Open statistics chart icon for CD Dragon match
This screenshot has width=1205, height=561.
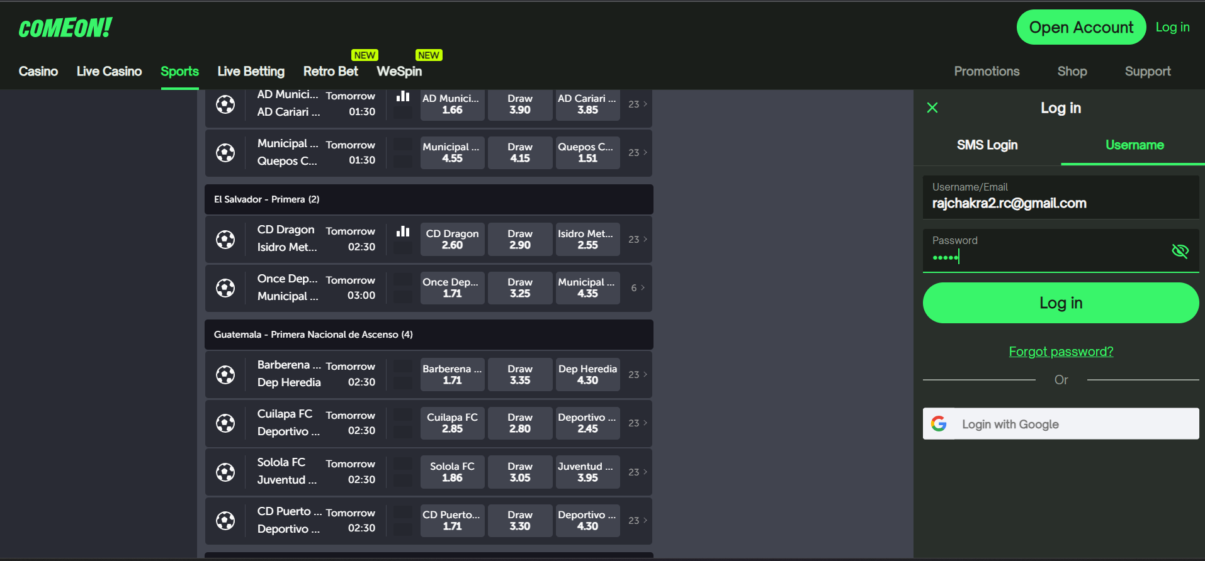(x=403, y=231)
